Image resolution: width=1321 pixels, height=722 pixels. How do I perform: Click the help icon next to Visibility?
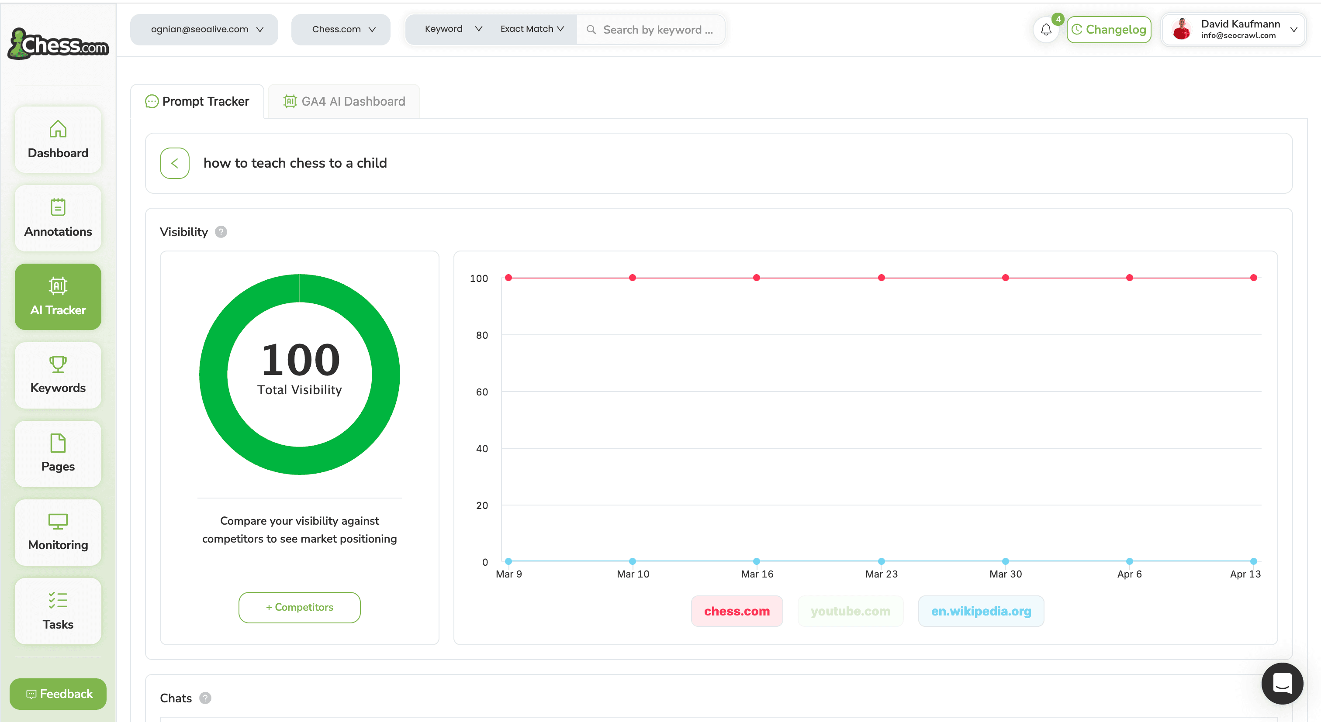[x=221, y=232]
